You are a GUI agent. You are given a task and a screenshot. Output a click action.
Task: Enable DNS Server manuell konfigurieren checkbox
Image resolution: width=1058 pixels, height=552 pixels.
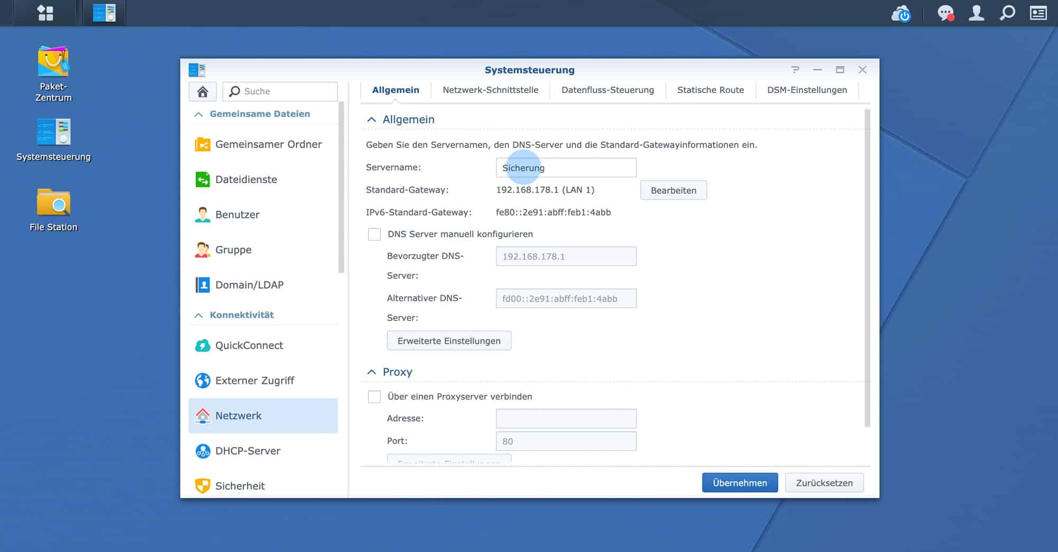point(375,234)
